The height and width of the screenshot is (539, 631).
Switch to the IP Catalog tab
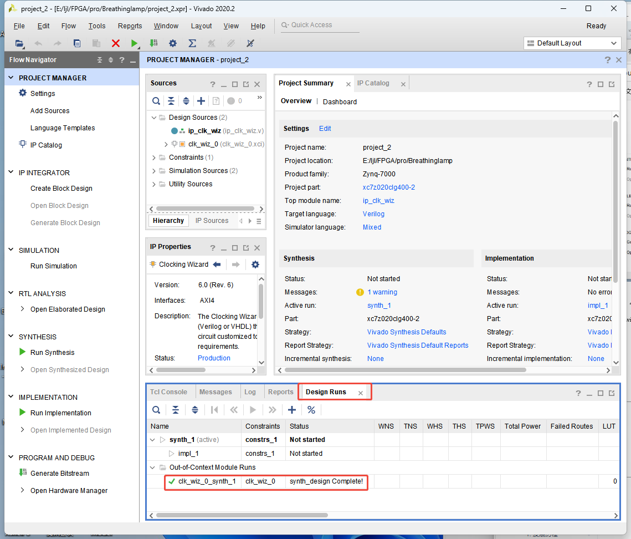coord(373,83)
